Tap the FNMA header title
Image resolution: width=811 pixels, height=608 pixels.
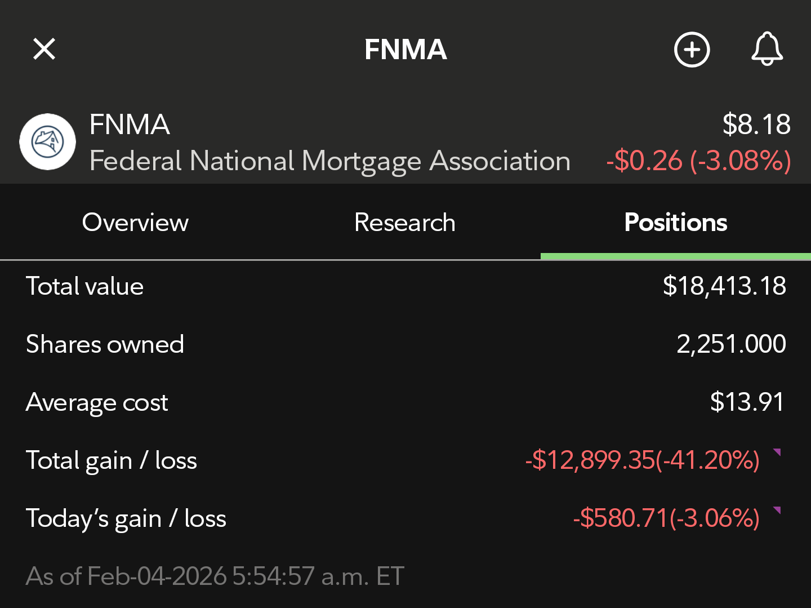(405, 50)
